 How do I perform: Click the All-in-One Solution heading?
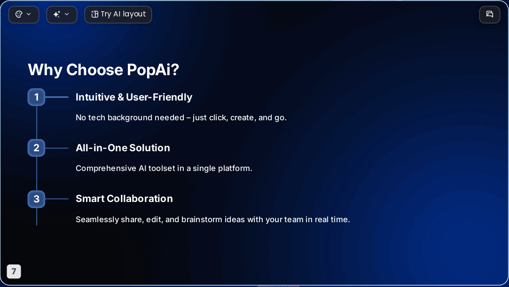point(123,148)
